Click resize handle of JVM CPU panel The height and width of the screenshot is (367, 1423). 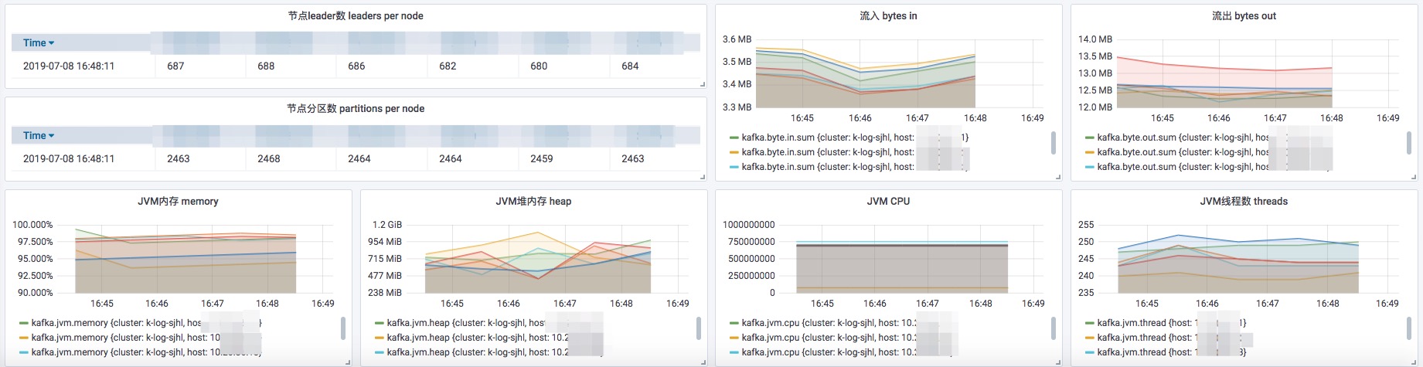pyautogui.click(x=1058, y=362)
